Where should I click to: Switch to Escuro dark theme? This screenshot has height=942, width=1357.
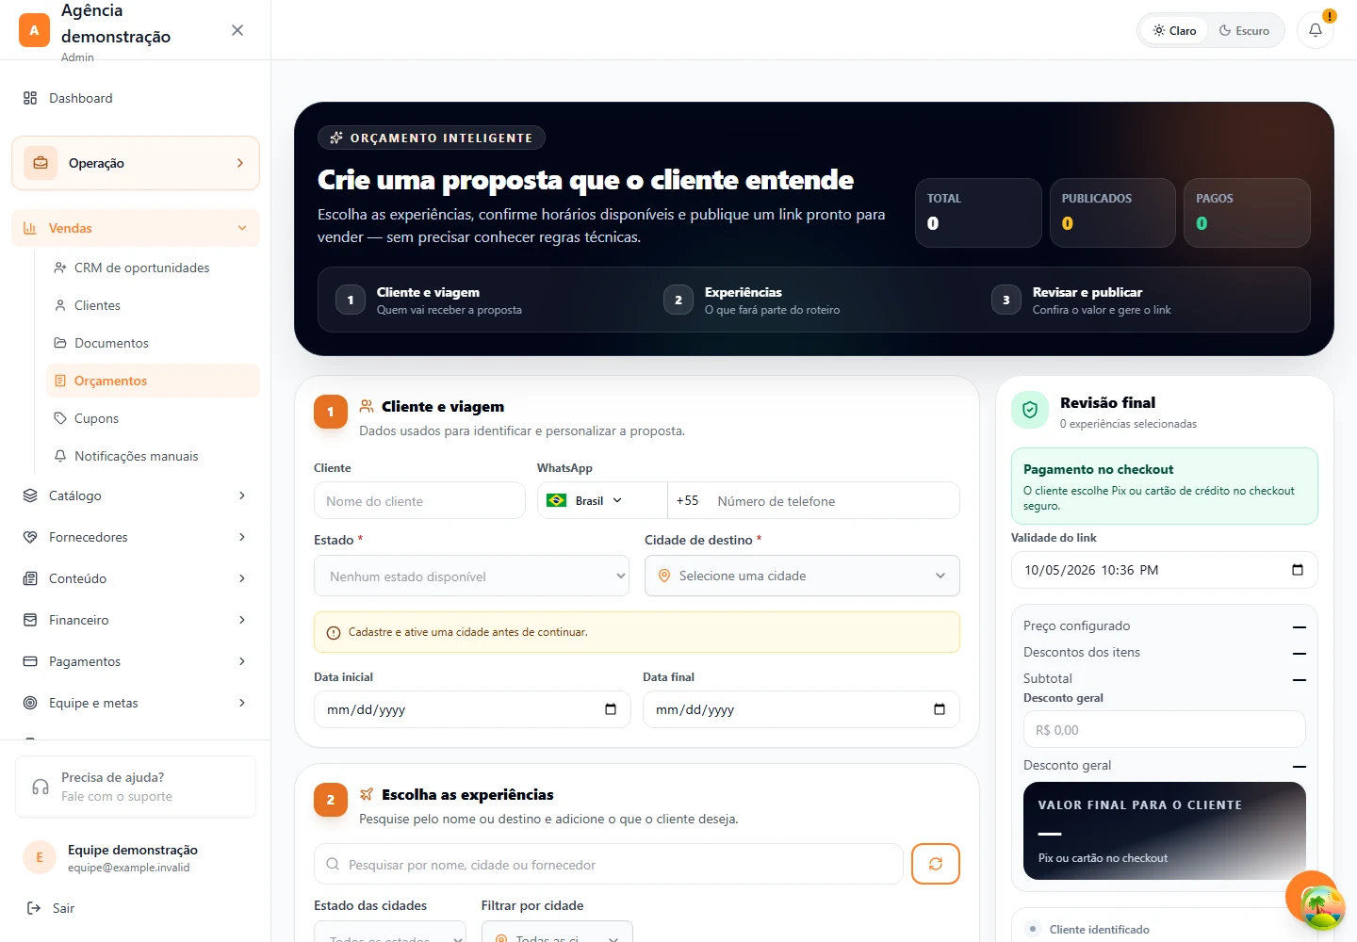(1244, 30)
